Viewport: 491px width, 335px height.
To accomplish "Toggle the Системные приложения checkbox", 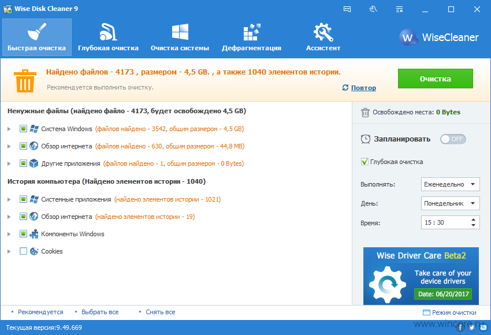I will [23, 199].
